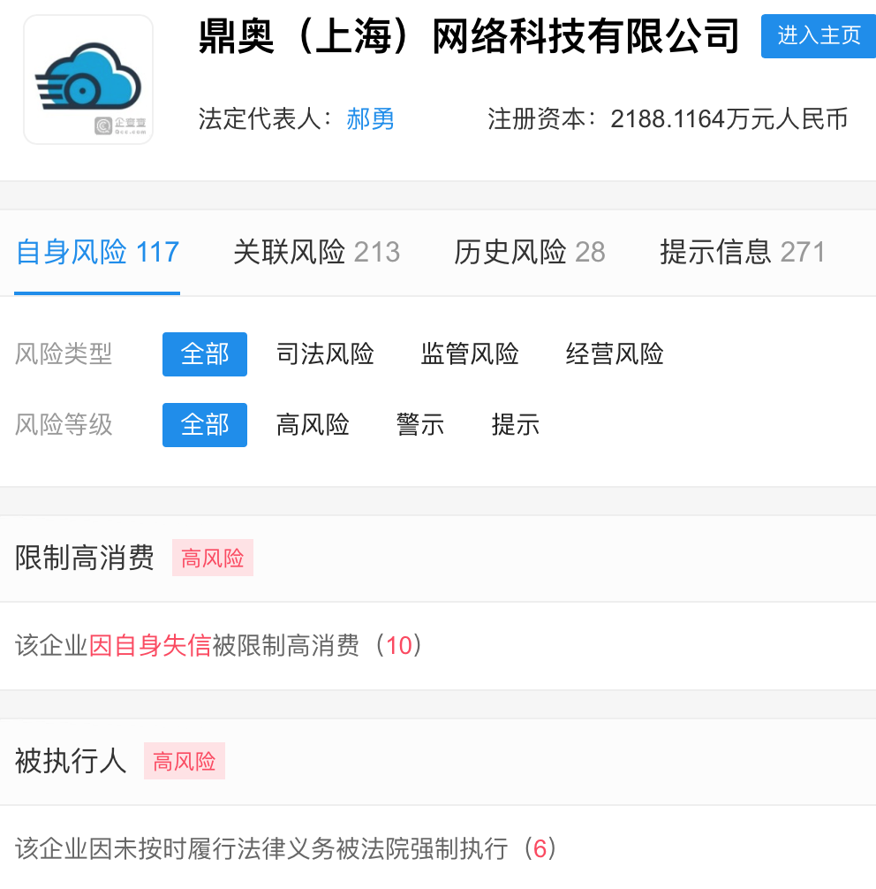Select the 自身风险 117 tab

[x=97, y=252]
